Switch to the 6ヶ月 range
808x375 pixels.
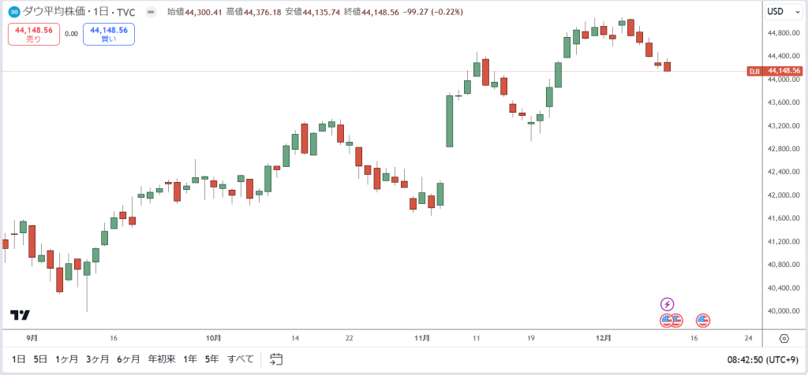click(128, 359)
